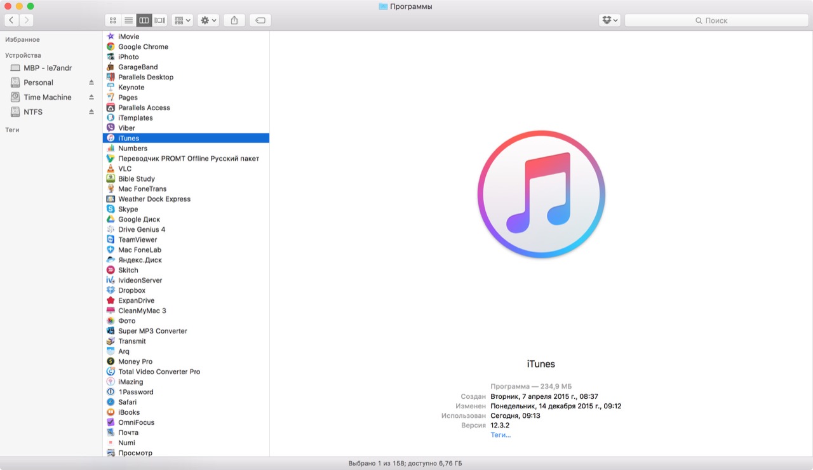Select Super MP3 Converter in list
The height and width of the screenshot is (470, 813).
point(186,331)
